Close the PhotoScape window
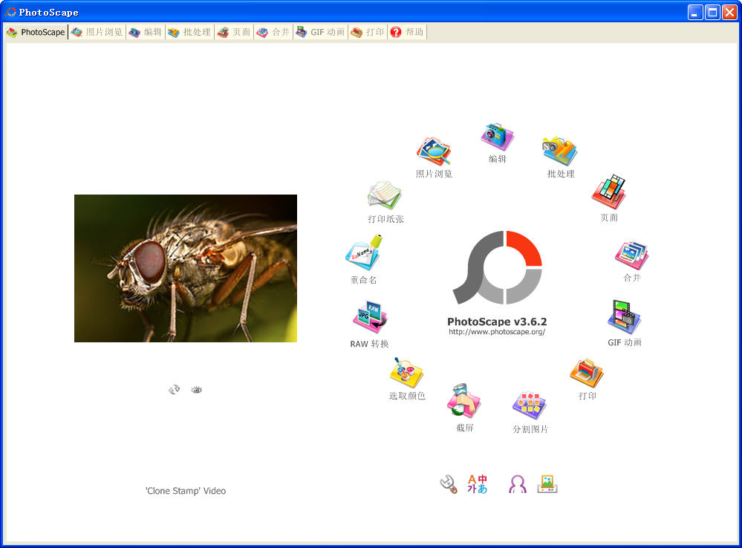Viewport: 742px width, 548px height. pos(729,12)
